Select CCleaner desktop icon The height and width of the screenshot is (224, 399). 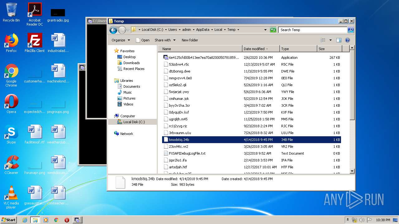[11, 165]
